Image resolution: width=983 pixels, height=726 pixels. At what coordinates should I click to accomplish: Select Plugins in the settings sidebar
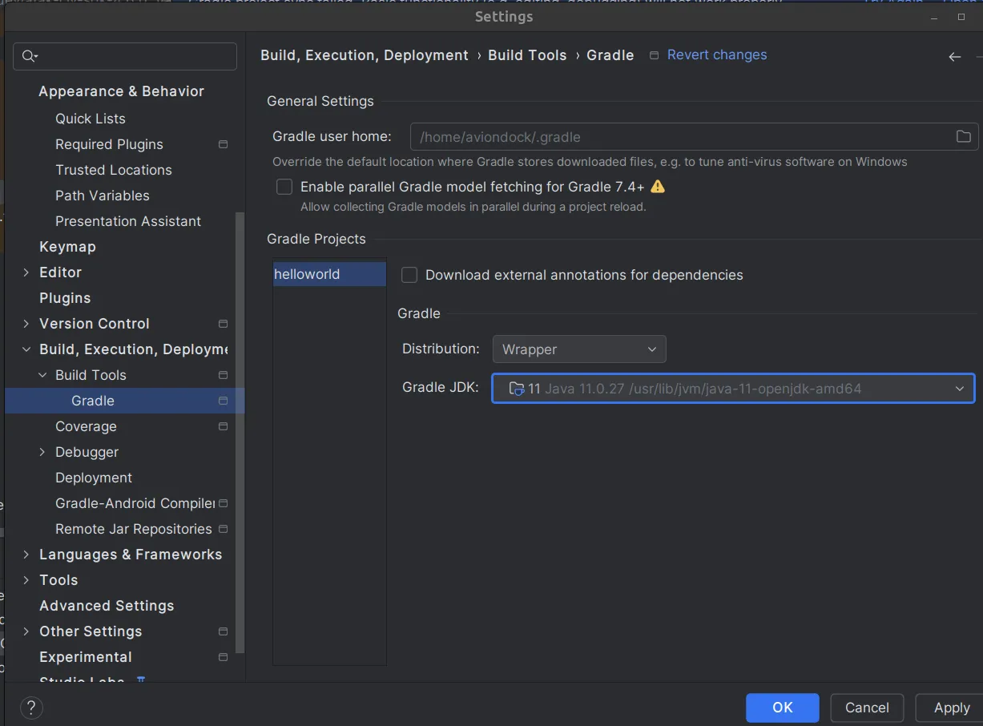click(65, 298)
